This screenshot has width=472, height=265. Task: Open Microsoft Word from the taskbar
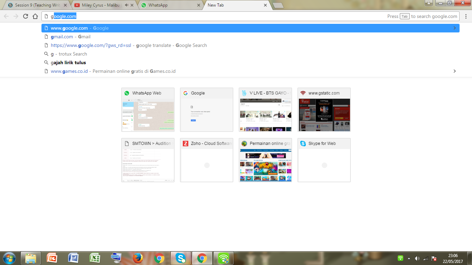coord(74,258)
